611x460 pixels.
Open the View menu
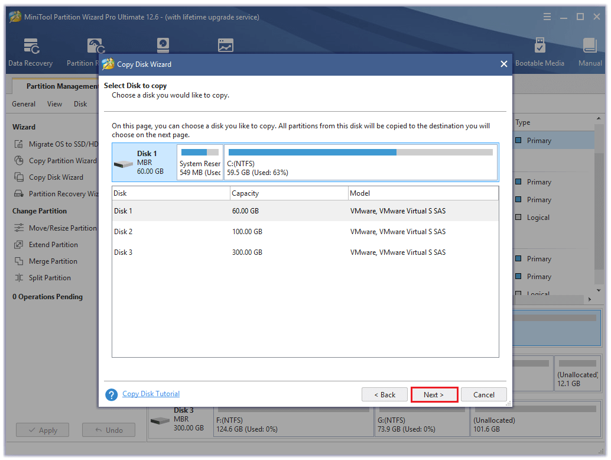coord(54,104)
